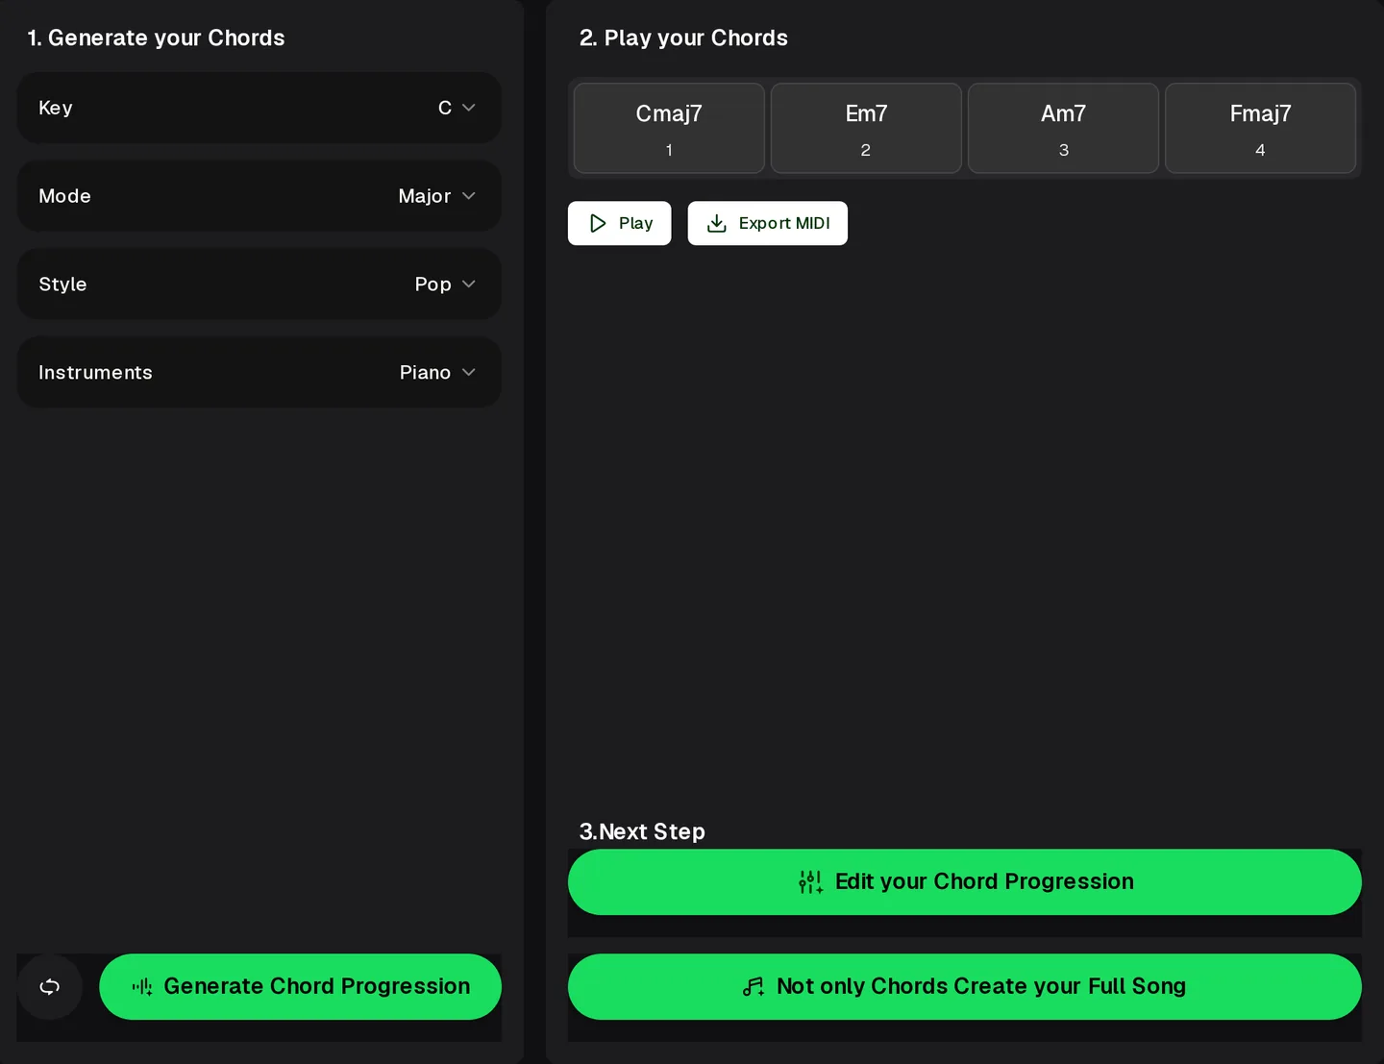Open the Style dropdown showing Pop

click(x=259, y=285)
